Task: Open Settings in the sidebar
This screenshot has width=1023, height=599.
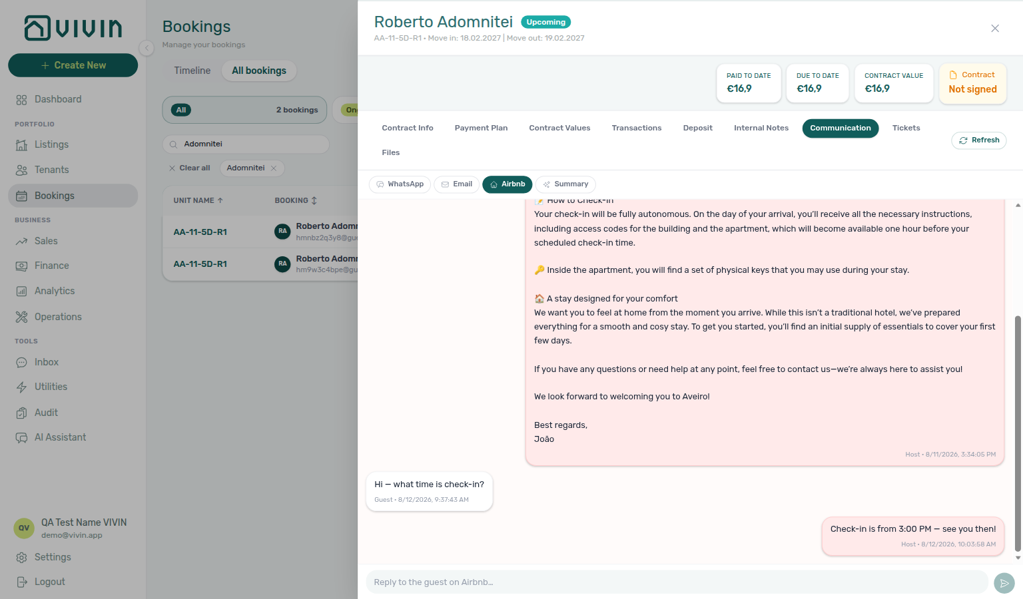Action: click(73, 557)
